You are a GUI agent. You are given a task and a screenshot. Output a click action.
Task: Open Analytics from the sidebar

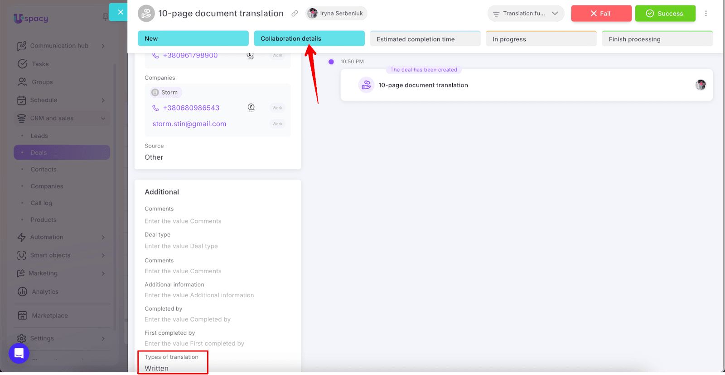click(45, 292)
